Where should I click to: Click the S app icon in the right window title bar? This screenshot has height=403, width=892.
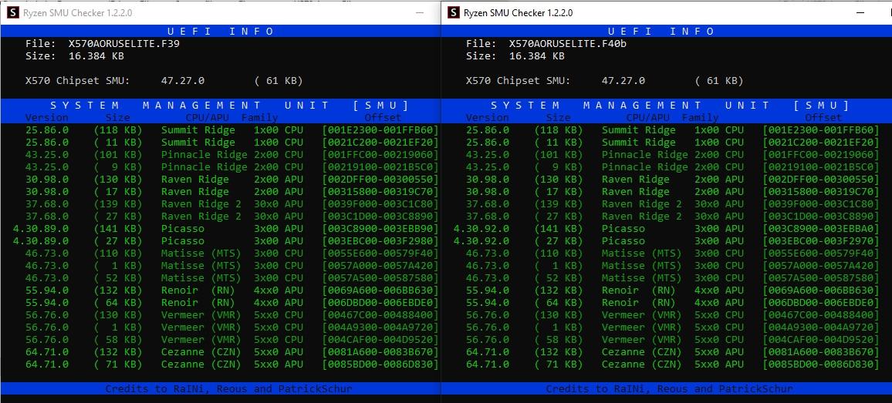454,12
